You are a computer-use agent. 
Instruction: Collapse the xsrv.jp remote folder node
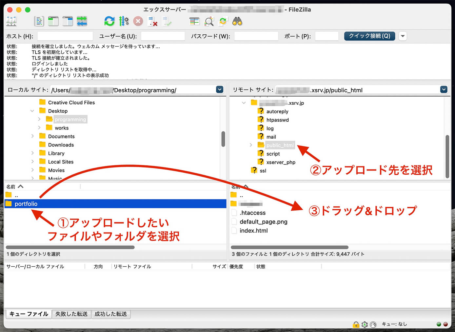click(x=244, y=103)
